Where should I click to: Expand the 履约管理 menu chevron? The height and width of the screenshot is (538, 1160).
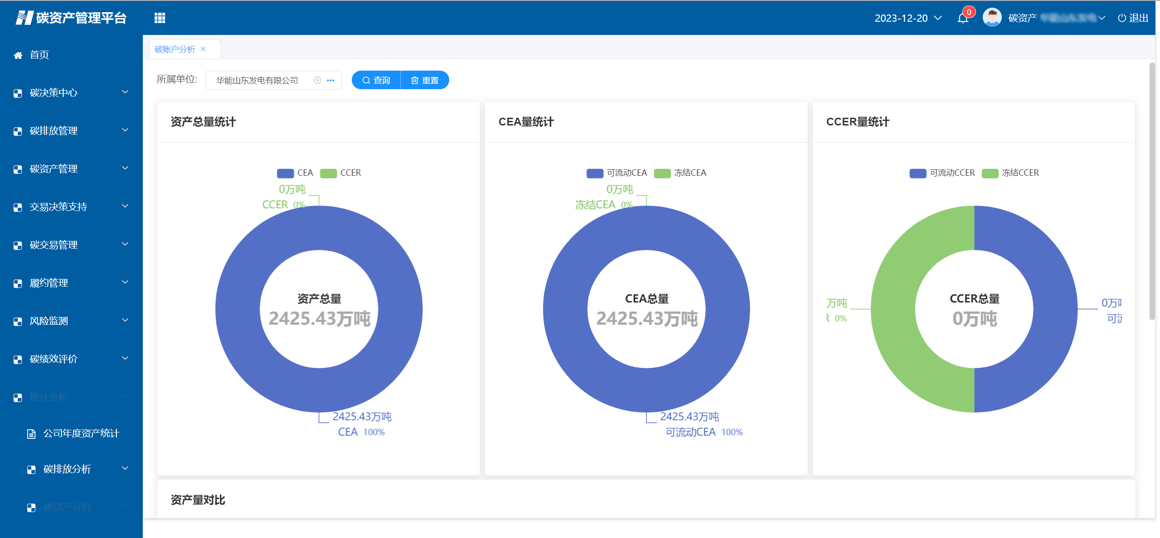pos(125,283)
